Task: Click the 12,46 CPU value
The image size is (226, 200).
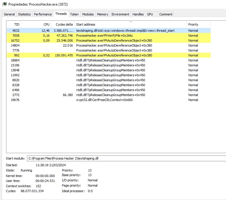Action: (46, 31)
